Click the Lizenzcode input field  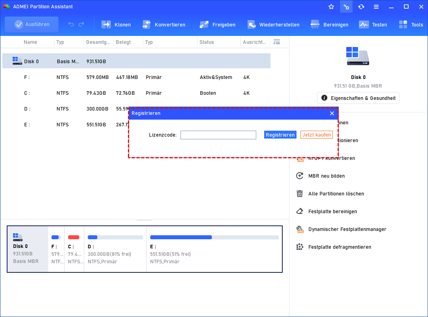point(218,135)
